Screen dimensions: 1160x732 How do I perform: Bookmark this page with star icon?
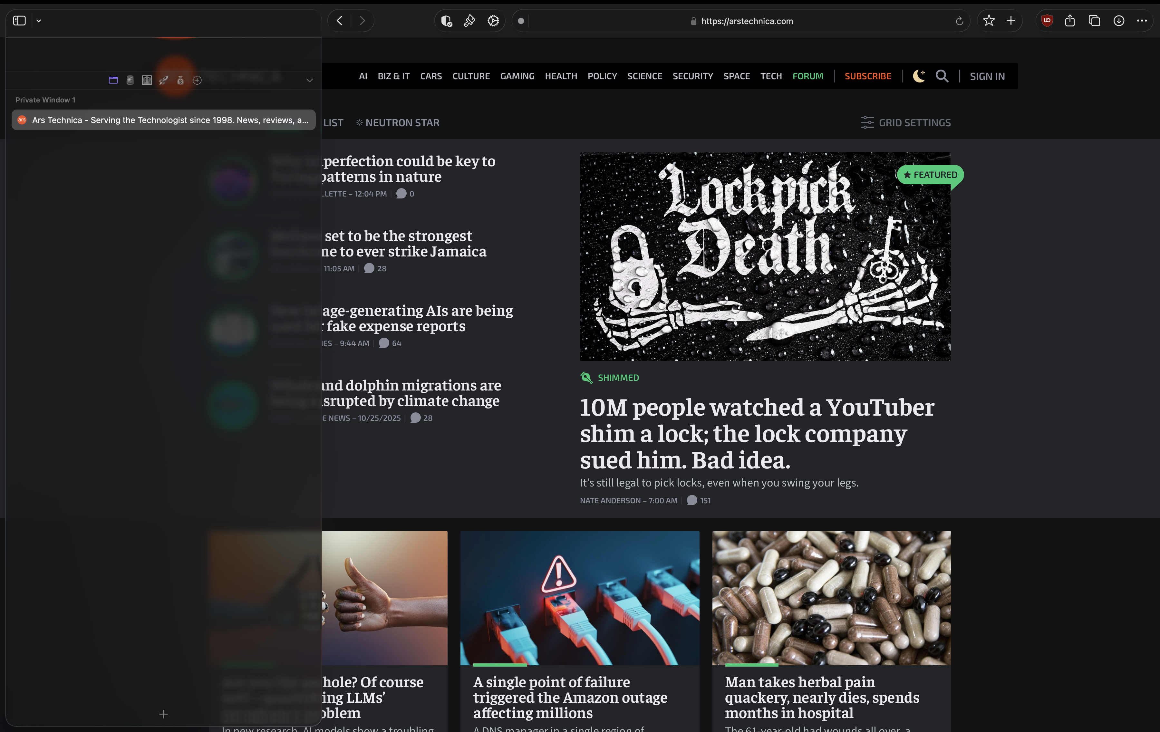click(x=989, y=21)
